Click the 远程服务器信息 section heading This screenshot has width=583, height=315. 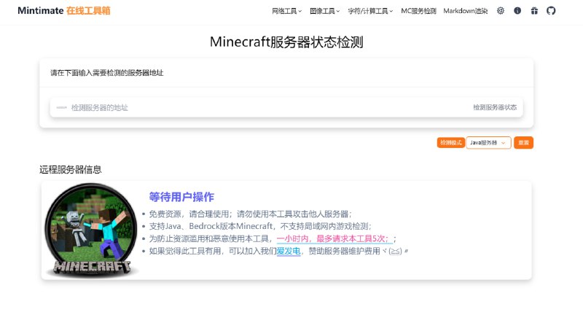tap(70, 170)
